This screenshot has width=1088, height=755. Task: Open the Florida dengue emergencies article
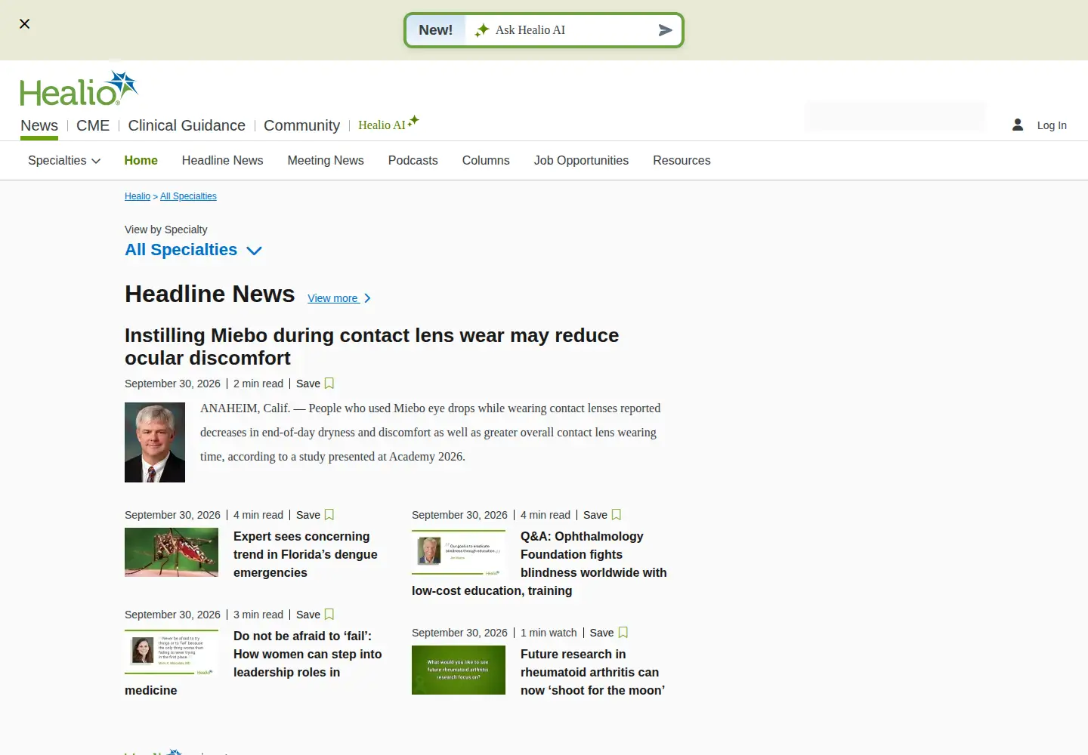tap(305, 554)
